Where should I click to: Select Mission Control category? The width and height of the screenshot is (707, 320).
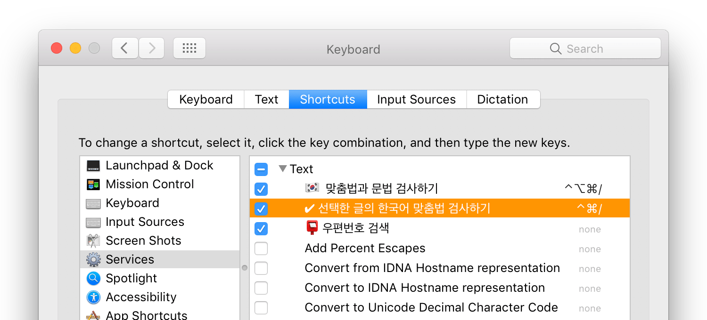160,184
